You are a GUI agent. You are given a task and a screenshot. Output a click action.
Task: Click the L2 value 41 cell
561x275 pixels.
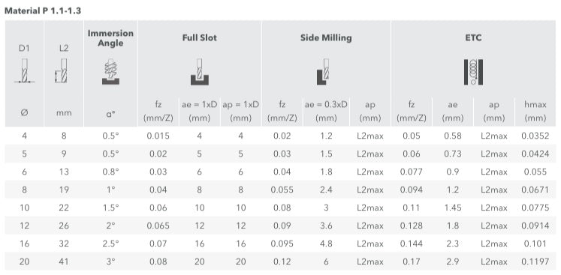tap(64, 262)
